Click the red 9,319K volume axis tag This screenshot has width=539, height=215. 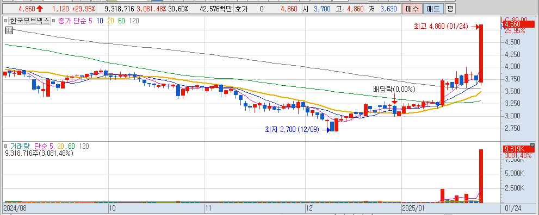[x=519, y=149]
